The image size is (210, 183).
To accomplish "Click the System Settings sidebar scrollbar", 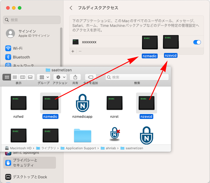I will pyautogui.click(x=61, y=47).
